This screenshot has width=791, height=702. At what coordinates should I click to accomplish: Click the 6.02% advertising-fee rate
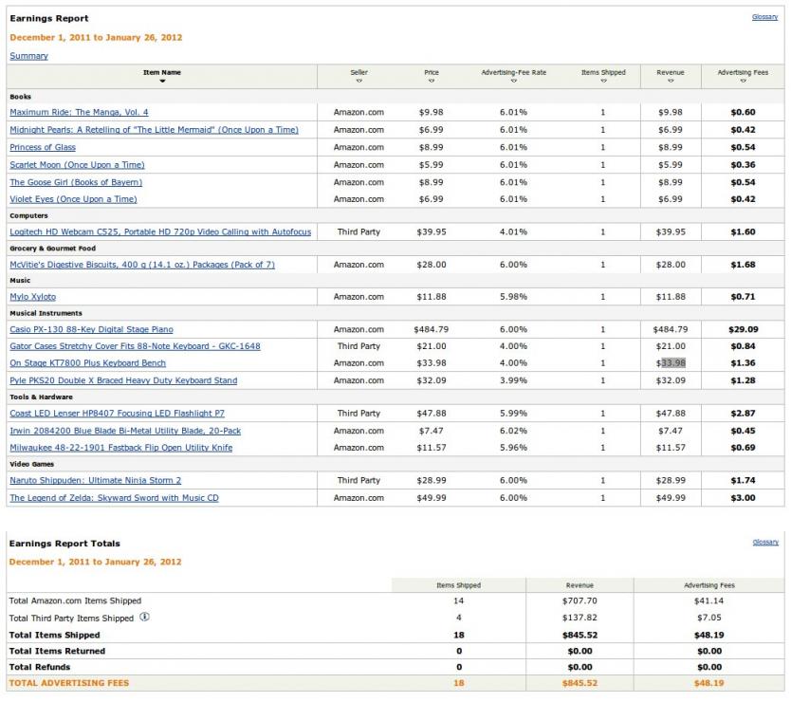[513, 431]
